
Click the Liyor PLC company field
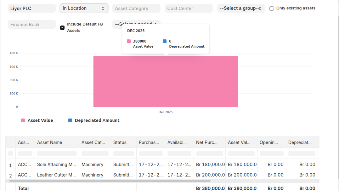coord(31,8)
